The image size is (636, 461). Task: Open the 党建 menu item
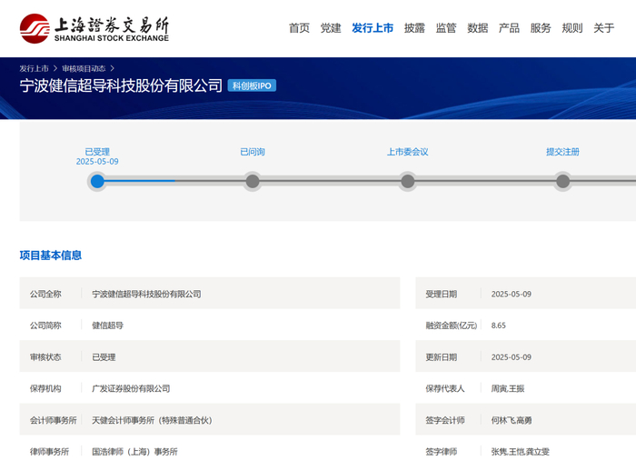click(331, 28)
